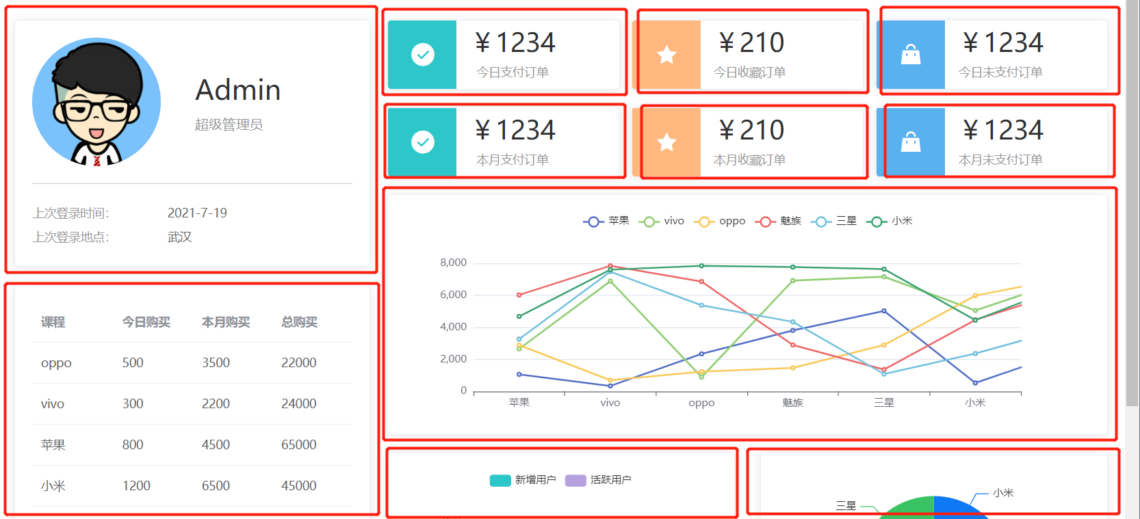The image size is (1140, 519).
Task: Toggle the 苹果 series in line chart legend
Action: (x=606, y=221)
